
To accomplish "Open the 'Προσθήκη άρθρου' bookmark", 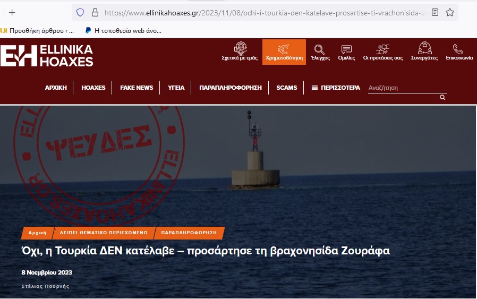I will (37, 31).
